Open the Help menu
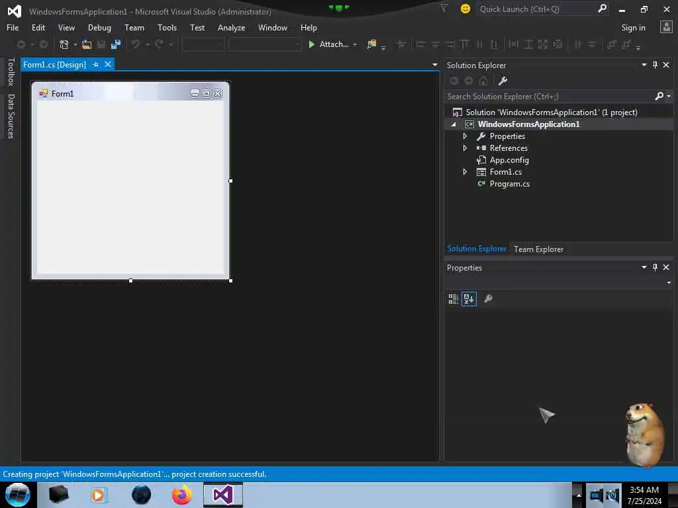Screen dimensions: 678x508 (309, 28)
